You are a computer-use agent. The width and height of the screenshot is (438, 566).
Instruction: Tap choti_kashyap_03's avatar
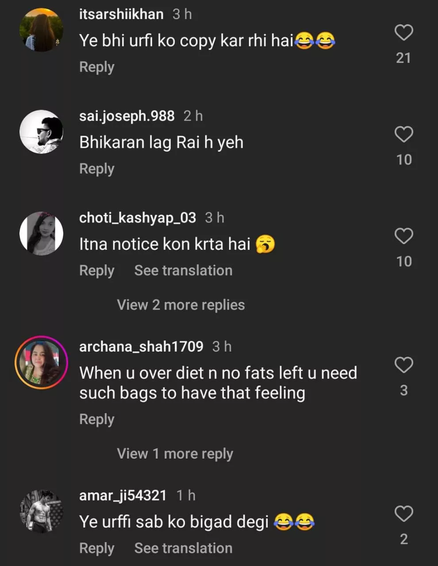tap(42, 233)
